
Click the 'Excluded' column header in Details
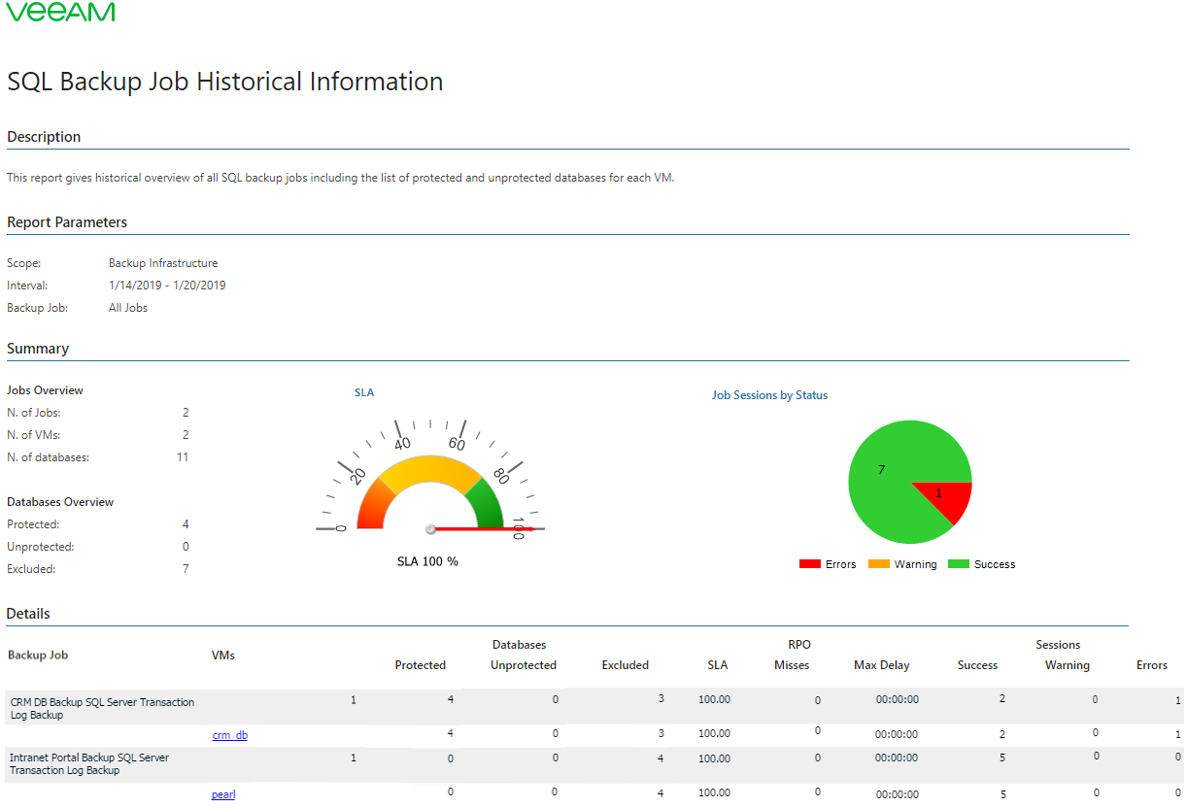626,665
